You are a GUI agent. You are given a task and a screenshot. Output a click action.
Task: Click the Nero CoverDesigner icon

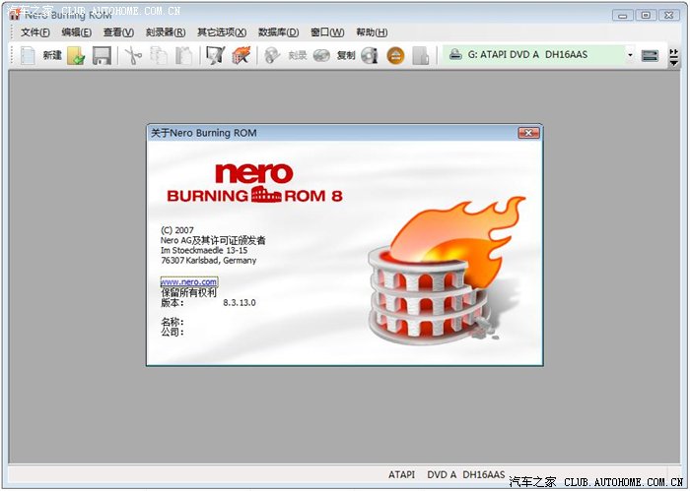(x=215, y=56)
